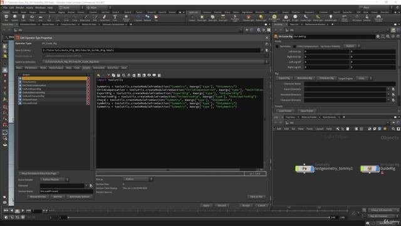Switch to the Extra Files tab

(113, 68)
